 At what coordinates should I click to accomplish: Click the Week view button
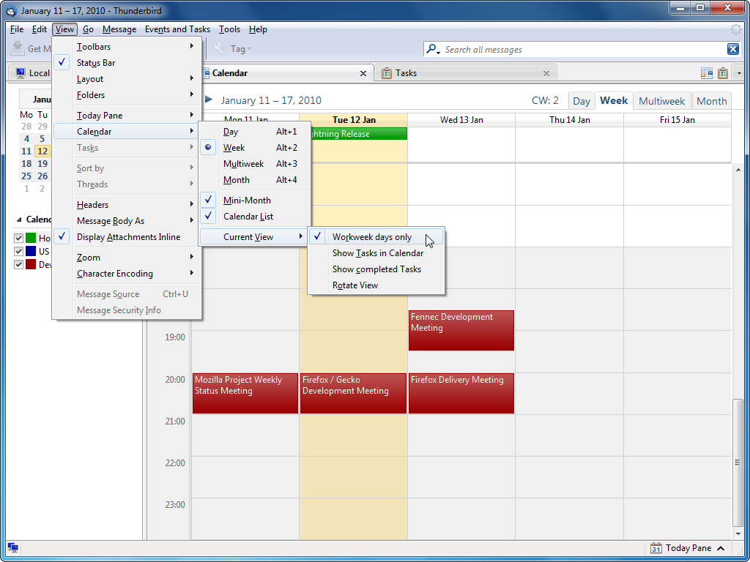pos(614,100)
